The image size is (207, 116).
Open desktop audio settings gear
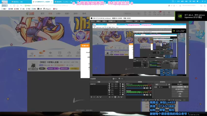point(151,95)
